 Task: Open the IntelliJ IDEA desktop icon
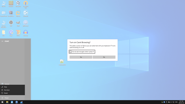(11, 14)
